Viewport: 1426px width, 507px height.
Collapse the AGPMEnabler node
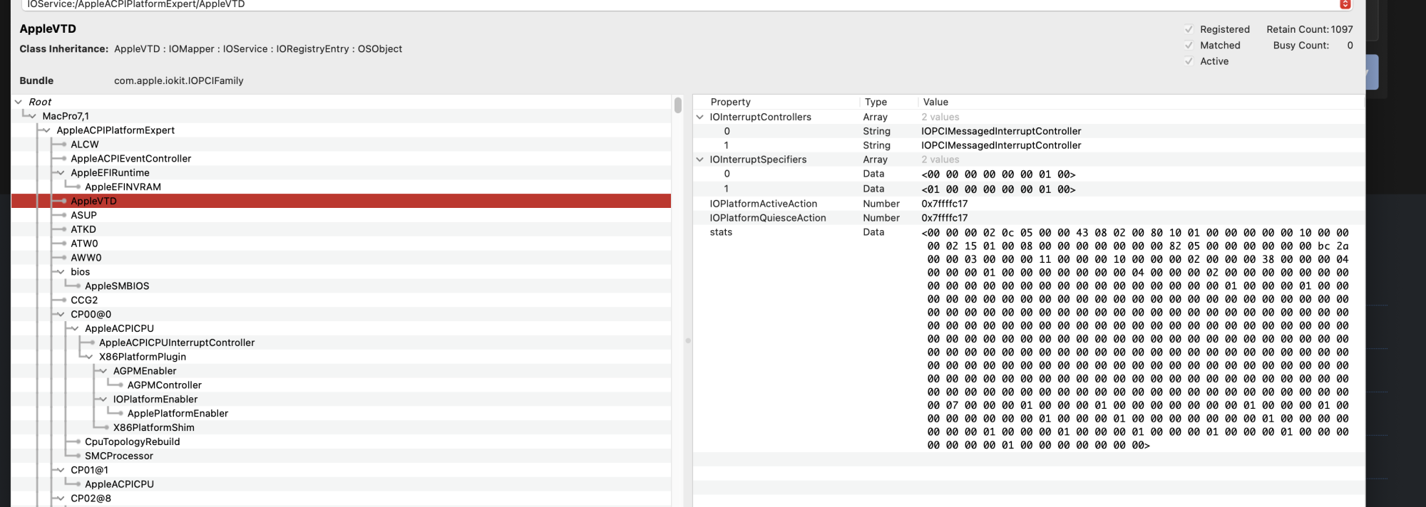point(103,371)
